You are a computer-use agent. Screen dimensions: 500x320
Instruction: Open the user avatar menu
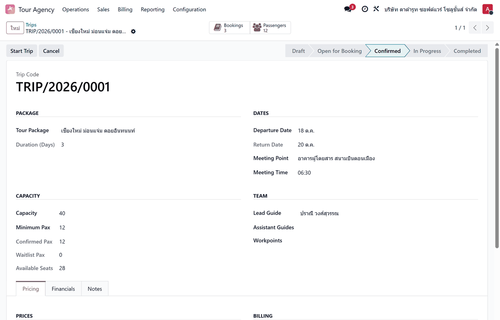487,9
